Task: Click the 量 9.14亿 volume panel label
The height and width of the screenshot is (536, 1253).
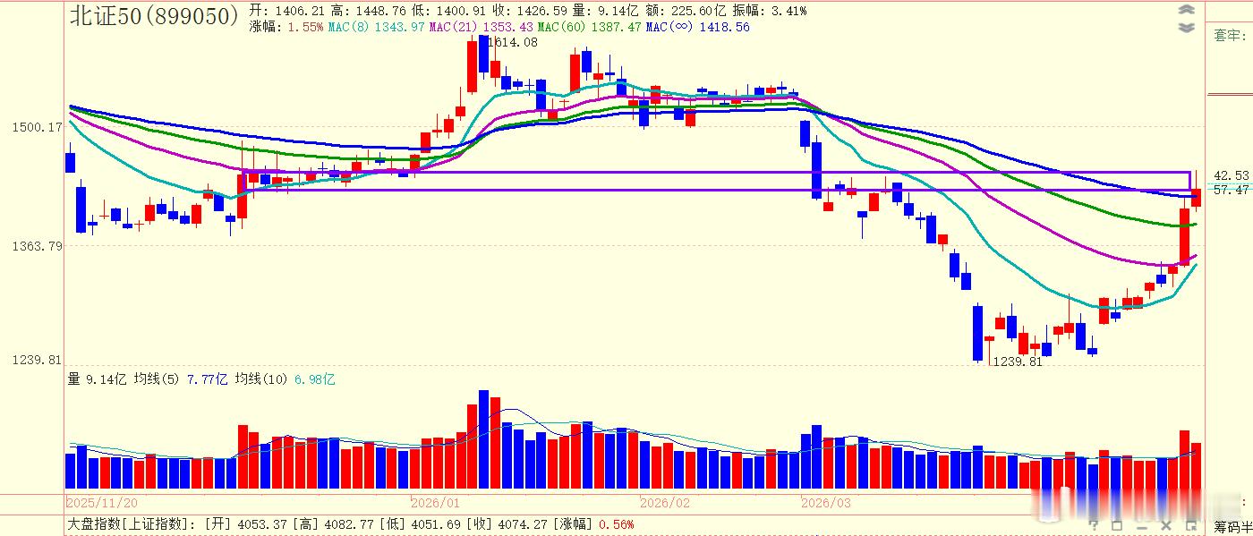Action: pos(98,379)
